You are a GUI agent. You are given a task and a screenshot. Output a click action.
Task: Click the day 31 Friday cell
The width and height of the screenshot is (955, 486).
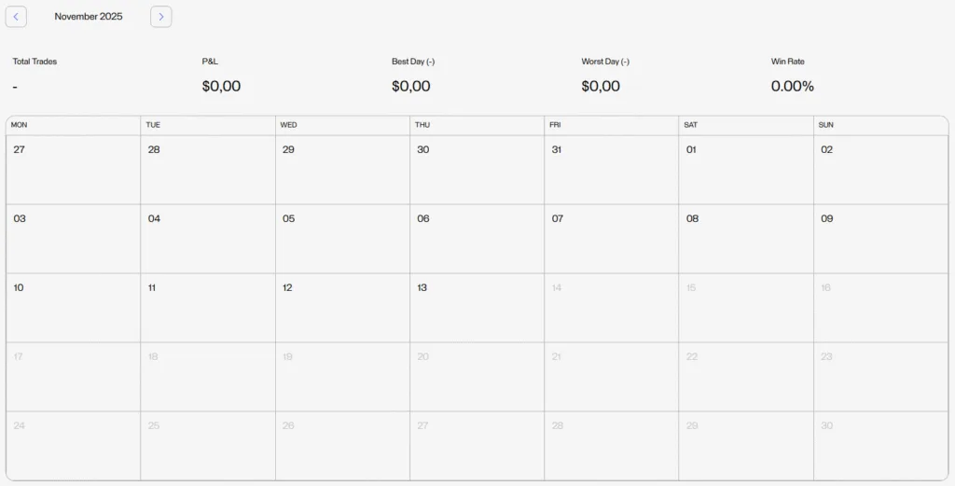tap(611, 170)
